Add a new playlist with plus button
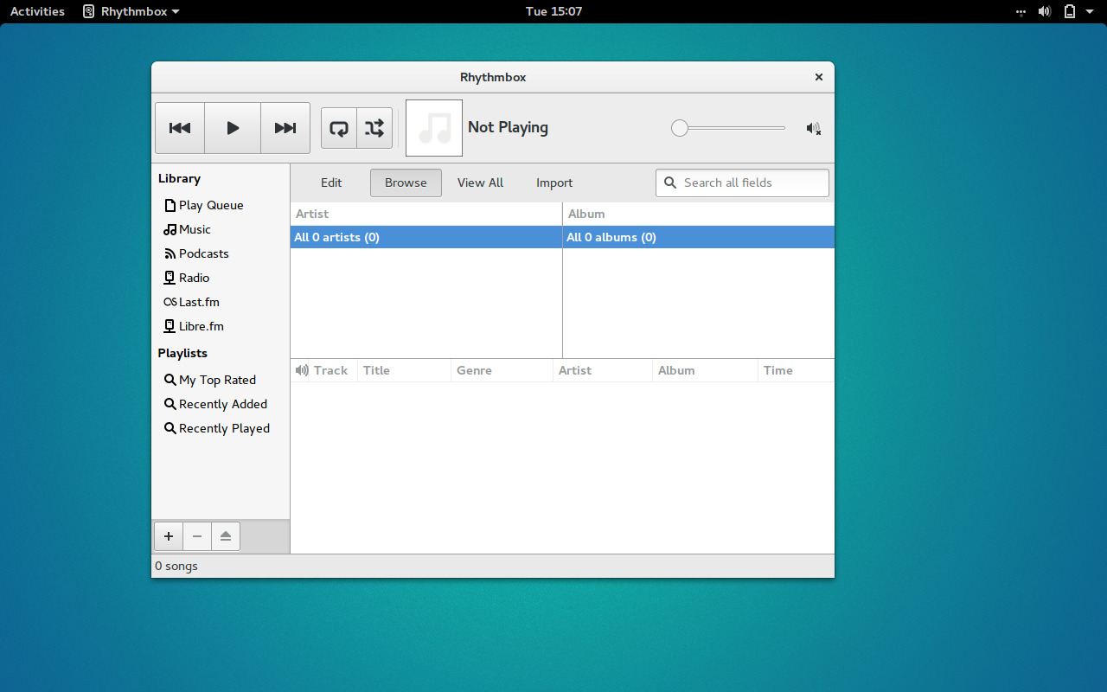Viewport: 1107px width, 692px height. click(169, 536)
